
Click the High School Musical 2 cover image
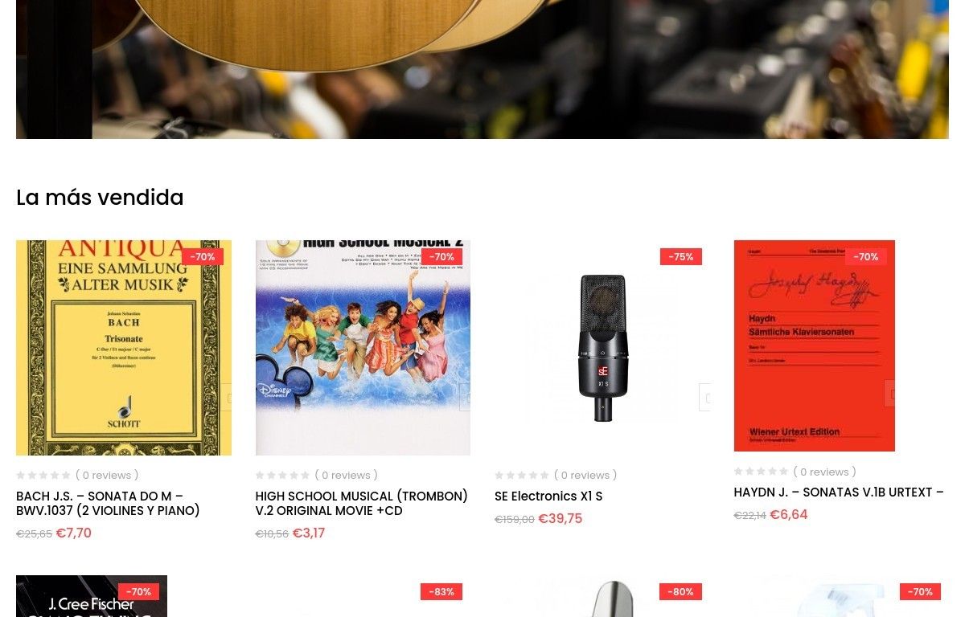click(363, 348)
